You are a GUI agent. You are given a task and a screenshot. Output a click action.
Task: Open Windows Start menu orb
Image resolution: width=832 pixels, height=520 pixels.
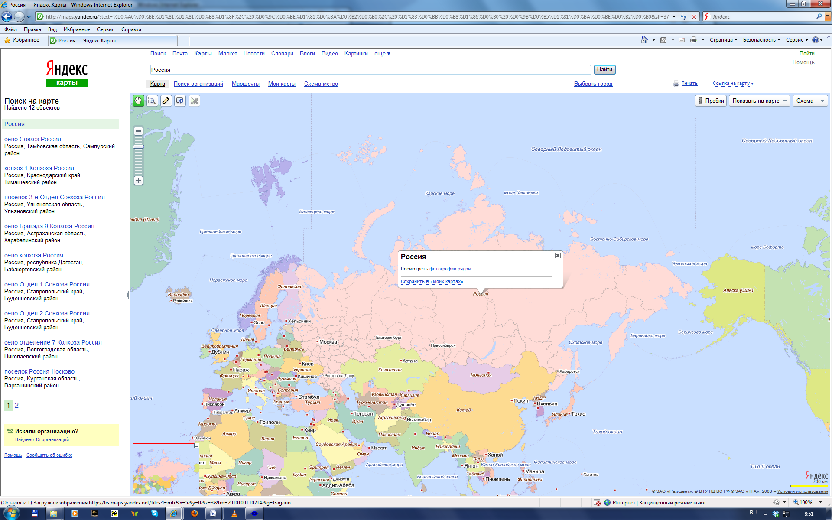tap(11, 513)
